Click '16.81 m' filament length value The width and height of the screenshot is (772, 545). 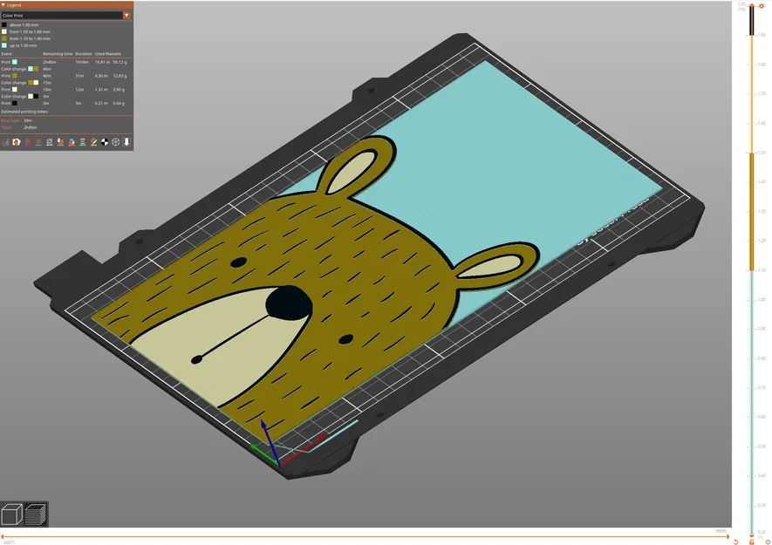(102, 62)
